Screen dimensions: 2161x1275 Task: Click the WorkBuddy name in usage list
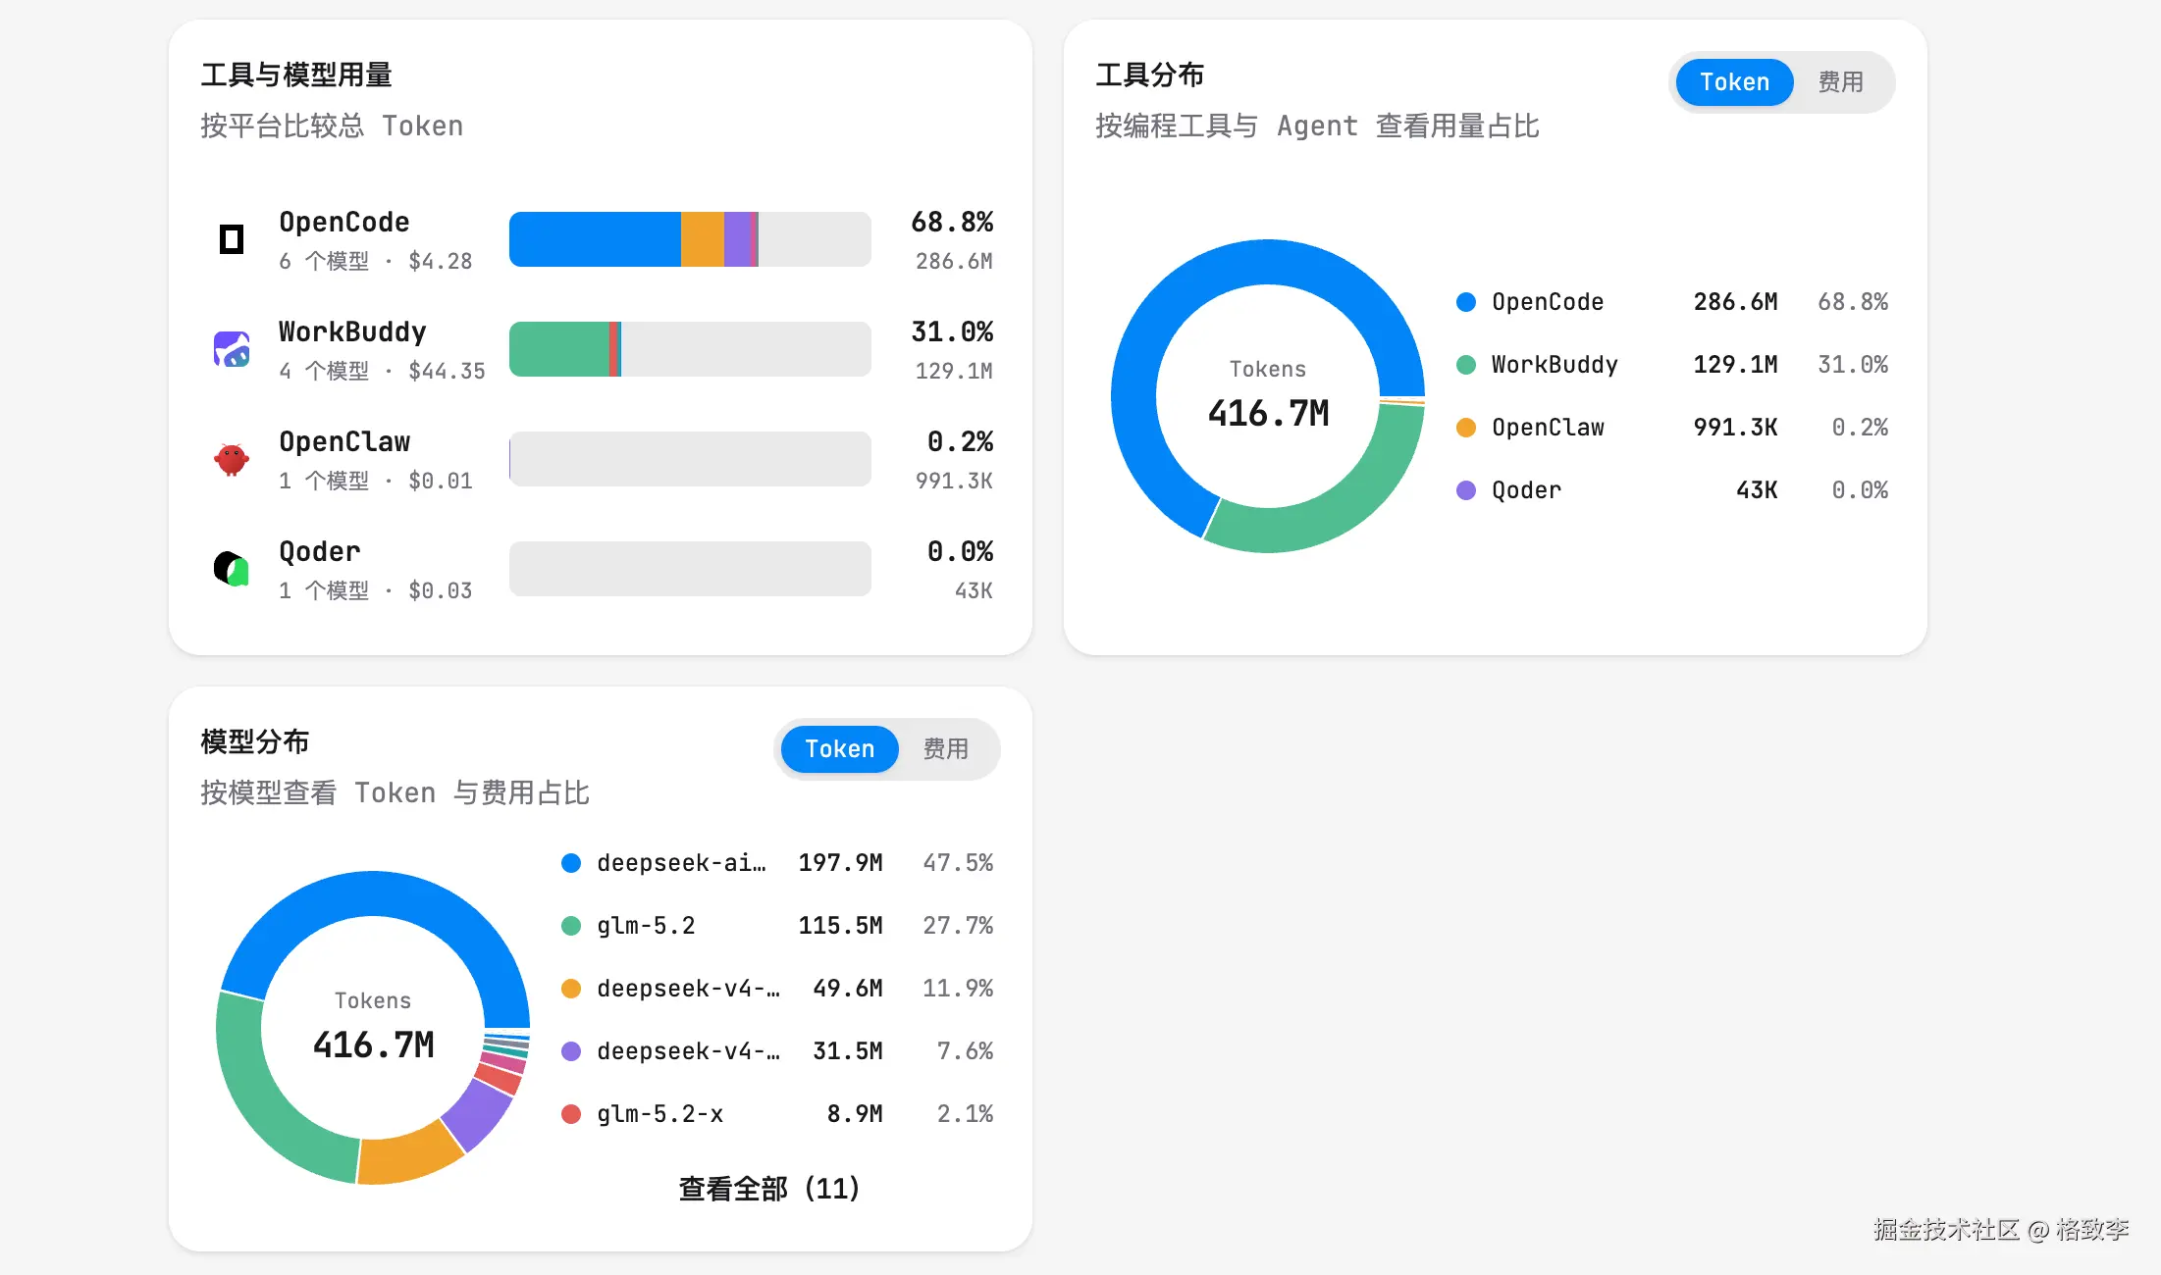[x=352, y=332]
